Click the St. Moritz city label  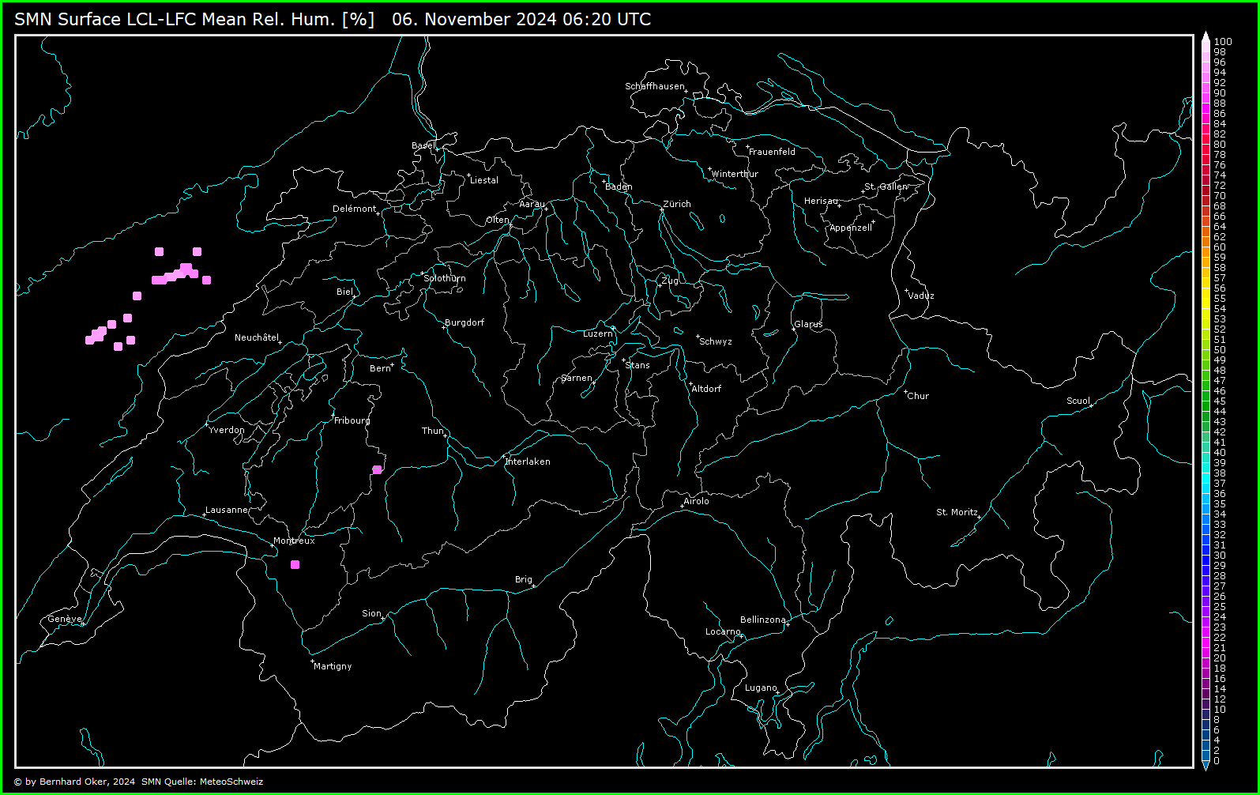click(x=957, y=512)
